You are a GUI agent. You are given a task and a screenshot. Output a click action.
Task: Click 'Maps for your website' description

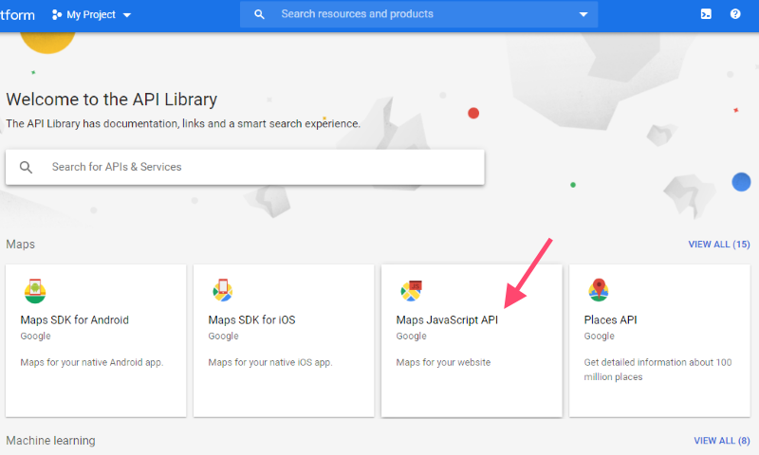point(443,362)
